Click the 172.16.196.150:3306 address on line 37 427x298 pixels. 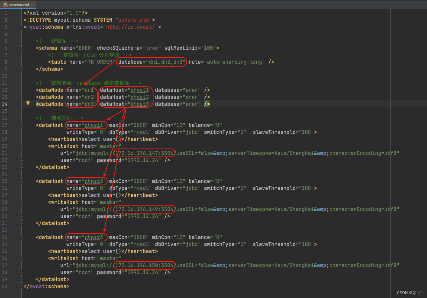(x=144, y=265)
